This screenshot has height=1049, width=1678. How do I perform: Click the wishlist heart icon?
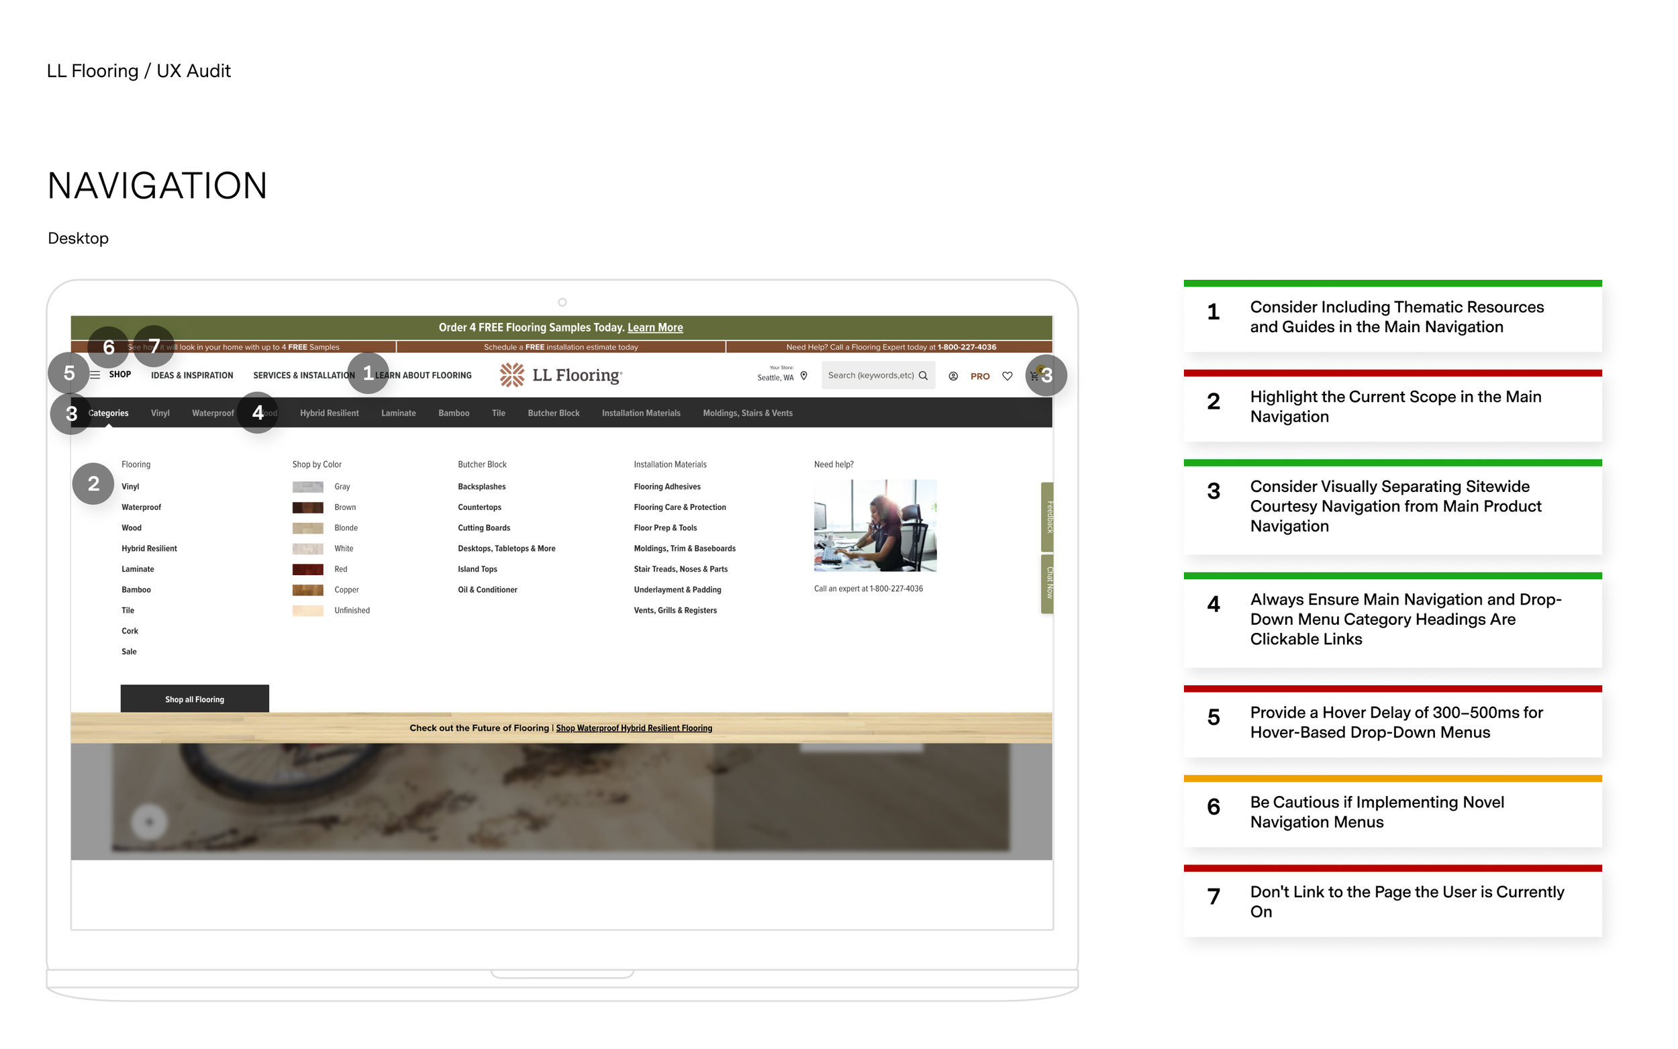pyautogui.click(x=1007, y=376)
